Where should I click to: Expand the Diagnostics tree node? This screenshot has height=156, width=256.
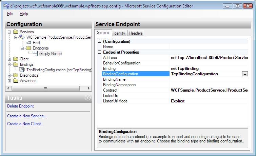pyautogui.click(x=9, y=76)
